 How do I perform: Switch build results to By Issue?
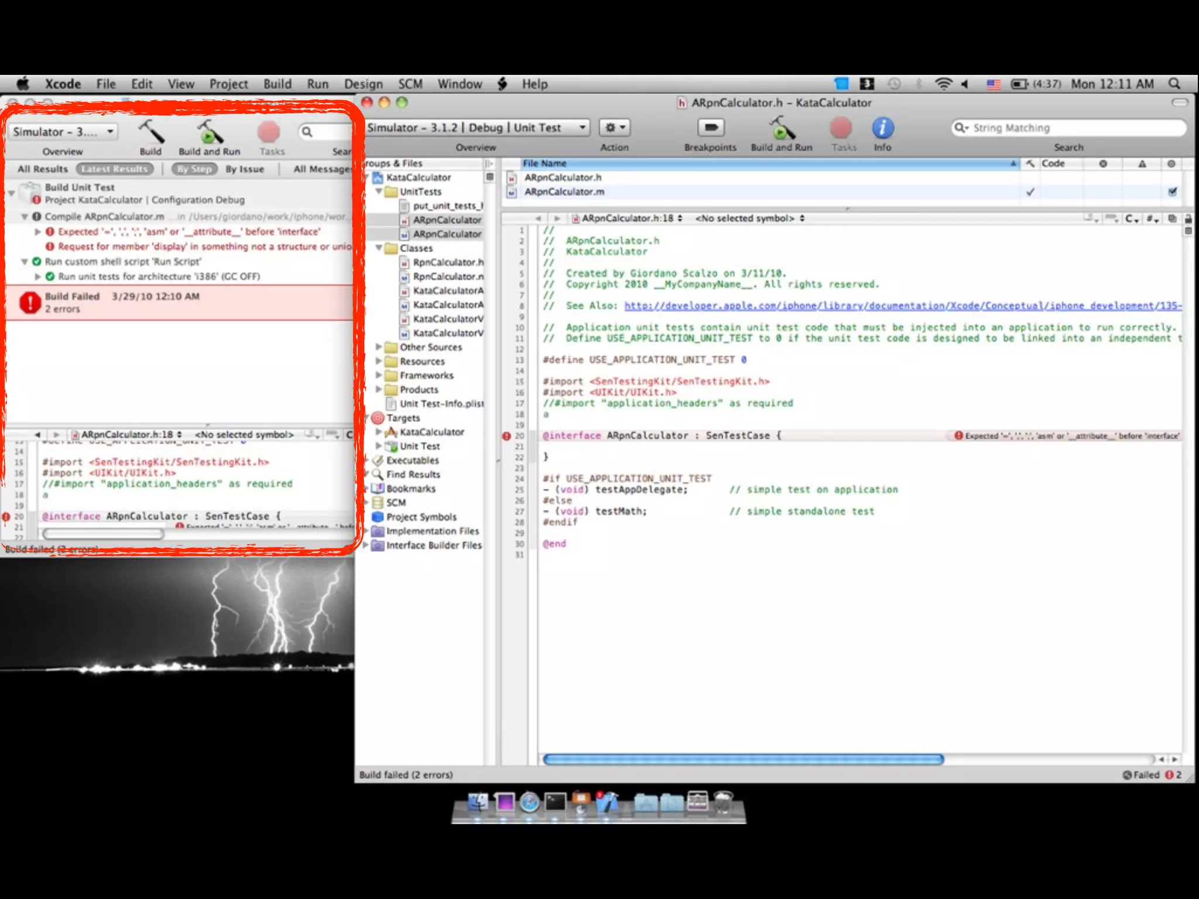point(245,169)
